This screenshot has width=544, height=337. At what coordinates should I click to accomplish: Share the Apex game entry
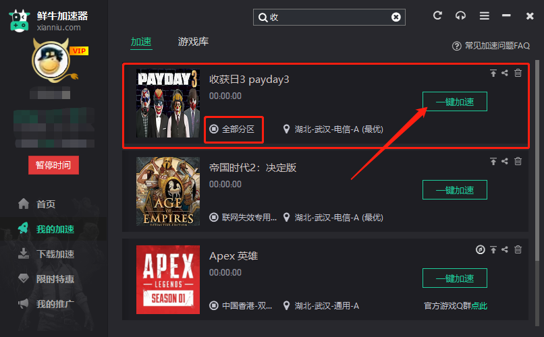point(505,249)
